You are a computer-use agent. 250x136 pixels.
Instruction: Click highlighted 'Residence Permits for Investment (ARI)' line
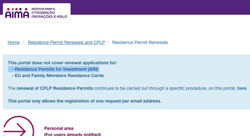click(55, 69)
